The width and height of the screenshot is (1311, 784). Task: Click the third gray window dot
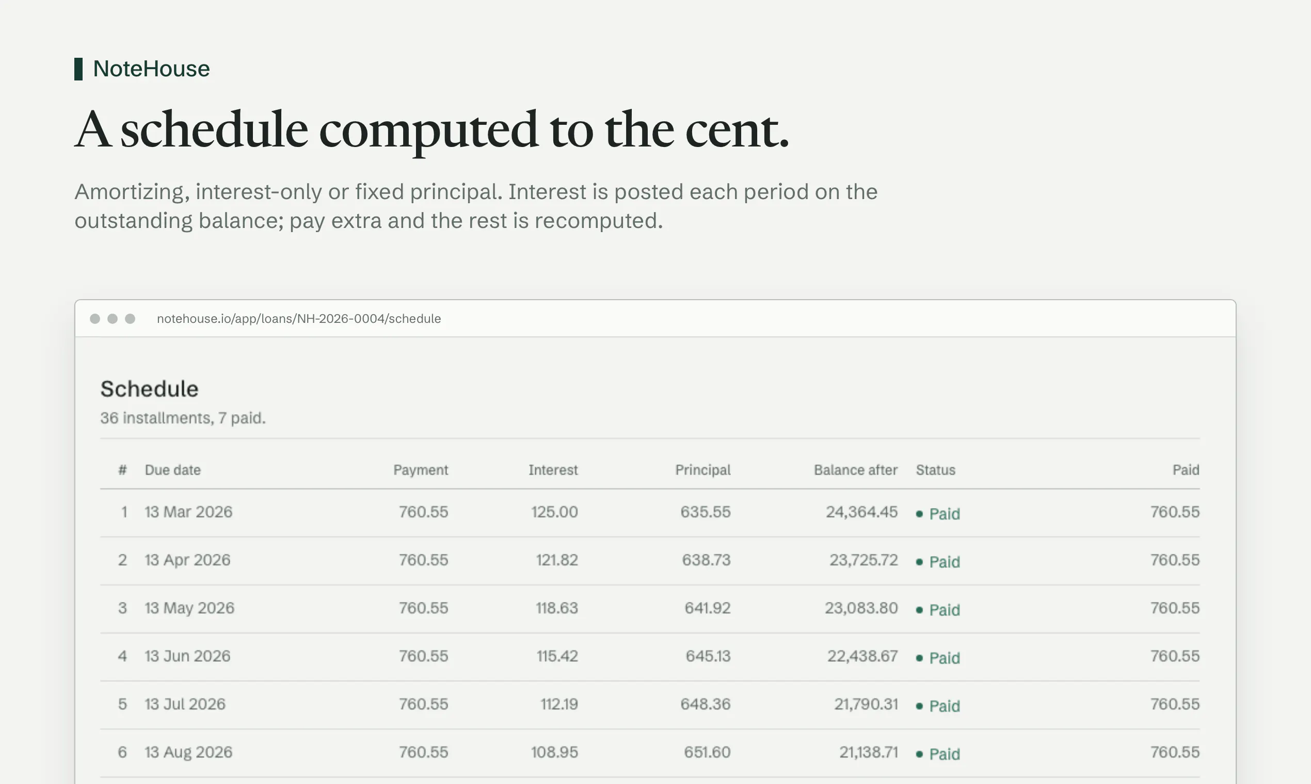tap(130, 319)
